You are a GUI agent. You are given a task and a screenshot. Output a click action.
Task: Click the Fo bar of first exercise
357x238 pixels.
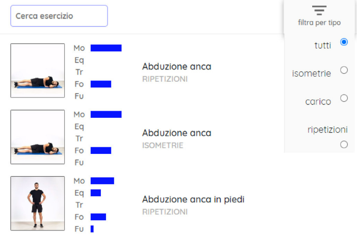(x=101, y=84)
